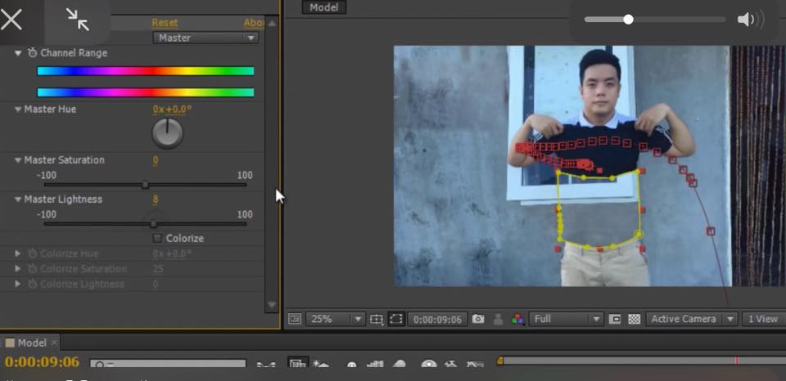Collapse the Channel Range property
786x381 pixels.
coord(18,53)
